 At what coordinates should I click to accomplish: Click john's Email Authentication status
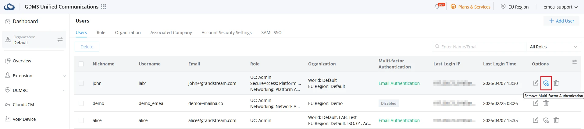[399, 83]
